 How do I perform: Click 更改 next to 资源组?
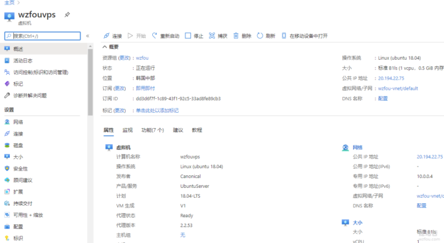[124, 58]
